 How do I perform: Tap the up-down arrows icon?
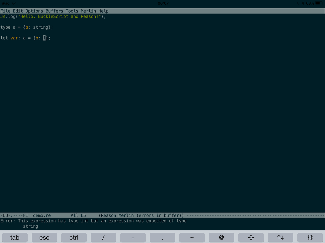pos(280,238)
